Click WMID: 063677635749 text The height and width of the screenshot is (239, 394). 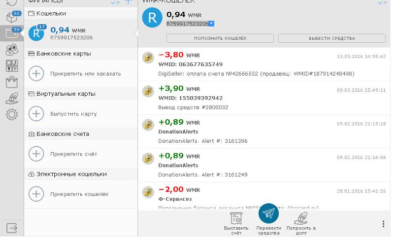(191, 64)
